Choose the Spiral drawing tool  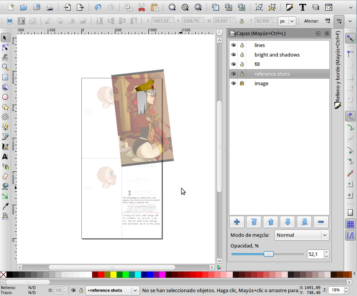pyautogui.click(x=5, y=117)
